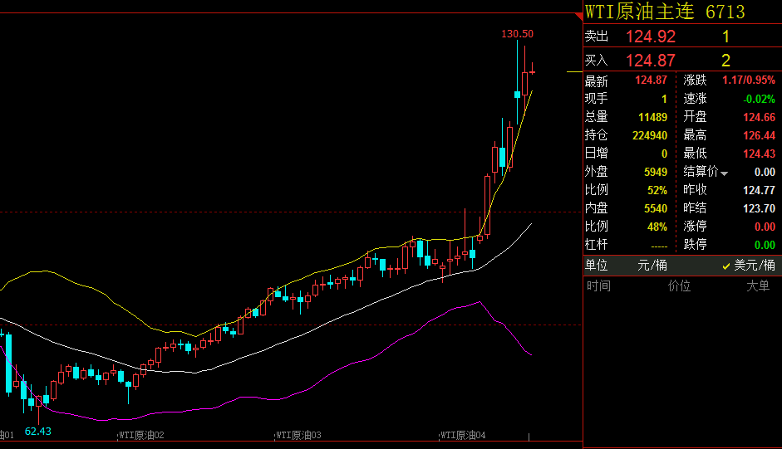Click the 130.50 high price label

point(517,34)
